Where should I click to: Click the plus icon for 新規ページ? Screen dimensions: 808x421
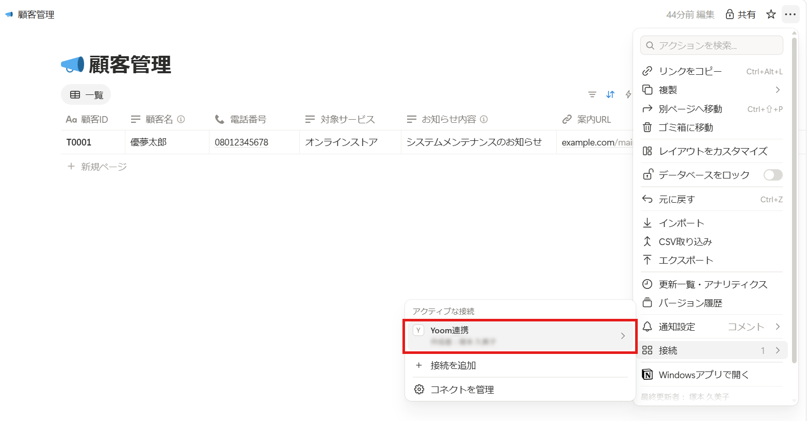point(71,166)
